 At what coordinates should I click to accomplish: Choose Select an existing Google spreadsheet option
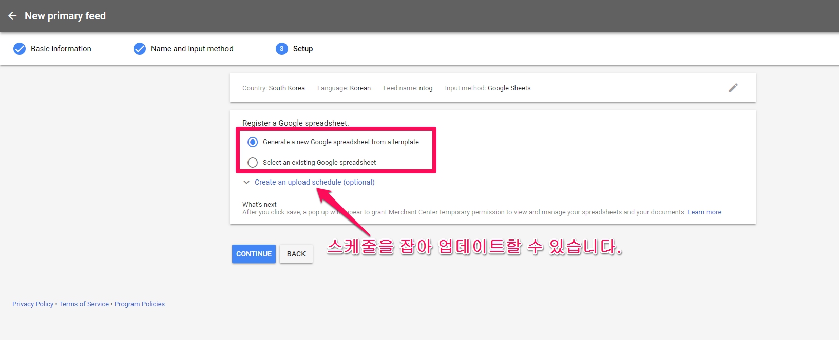(253, 163)
